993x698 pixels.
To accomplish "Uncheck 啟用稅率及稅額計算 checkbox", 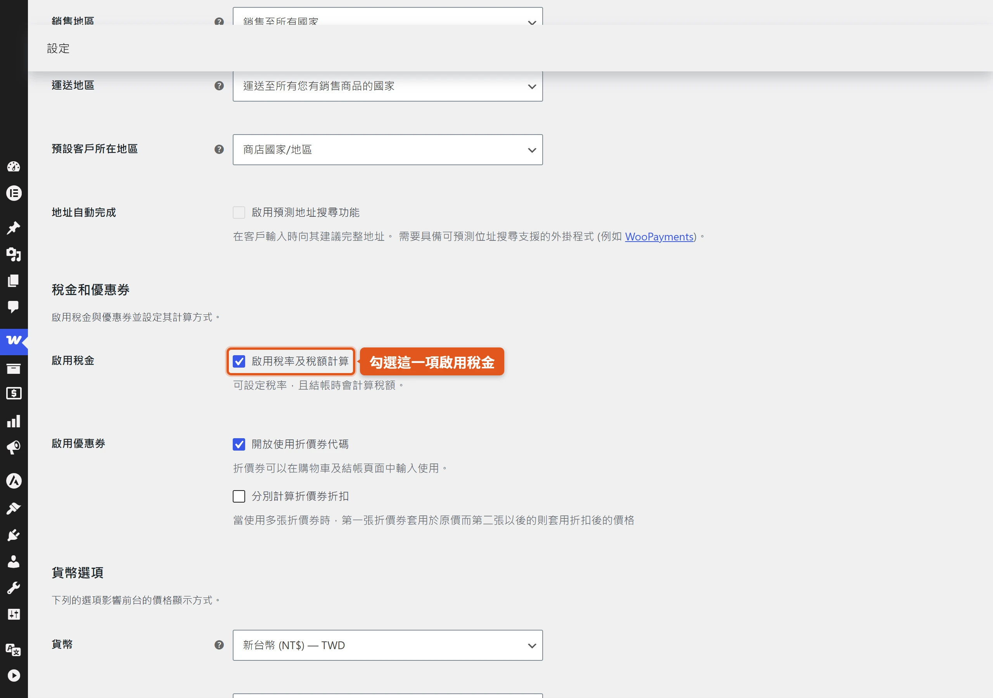I will point(239,361).
